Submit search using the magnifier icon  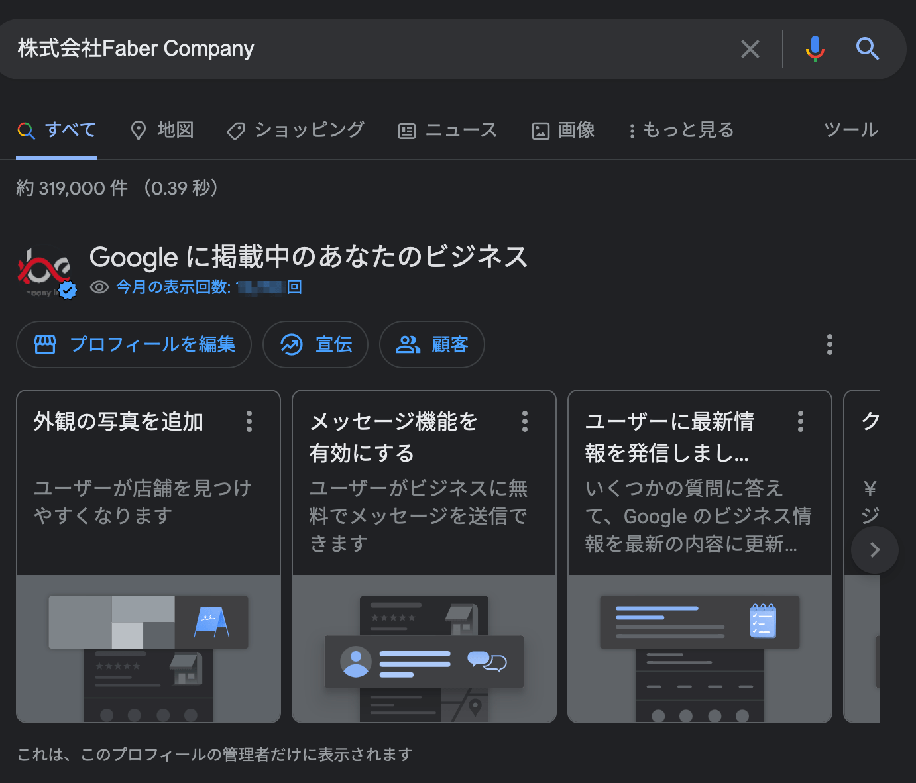tap(867, 49)
